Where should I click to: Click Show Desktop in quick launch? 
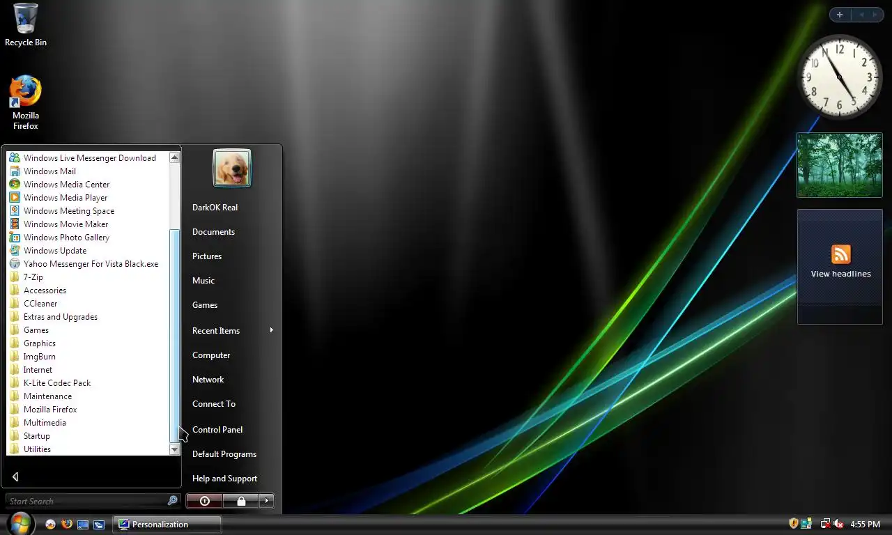click(83, 524)
